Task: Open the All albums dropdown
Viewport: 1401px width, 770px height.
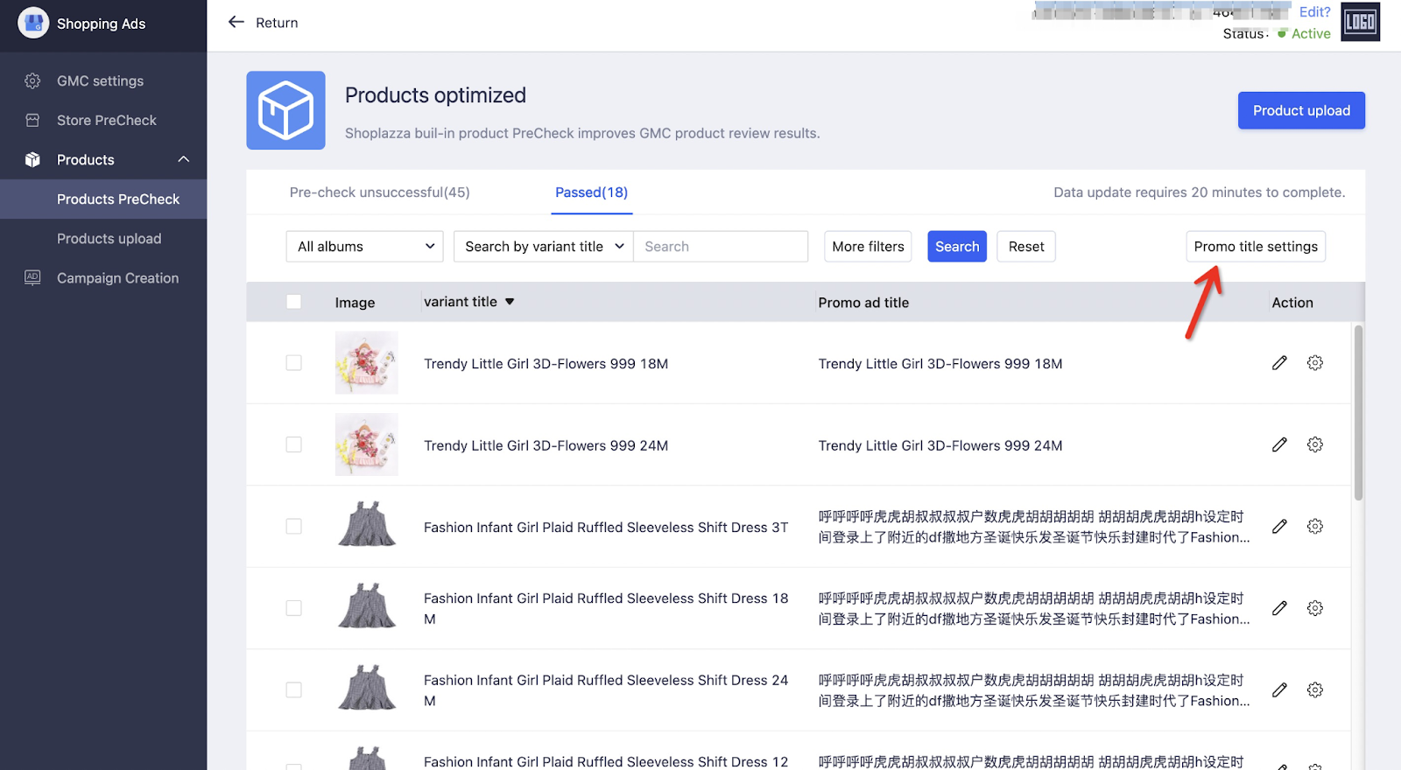Action: pyautogui.click(x=364, y=247)
